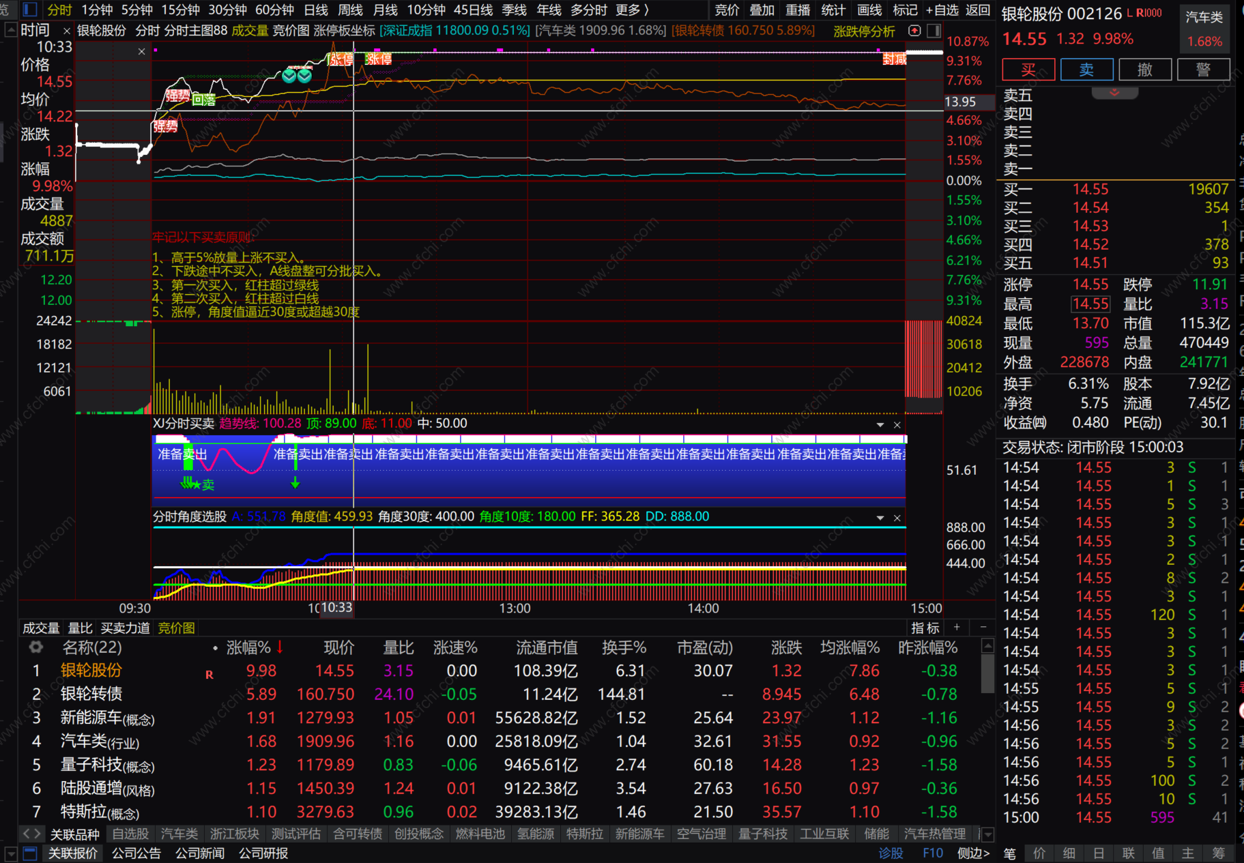Click the 返回 back button
1244x863 pixels.
[x=978, y=10]
